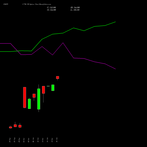Click the purple indicator line's highest peak
The height and width of the screenshot is (147, 147).
[x=63, y=43]
